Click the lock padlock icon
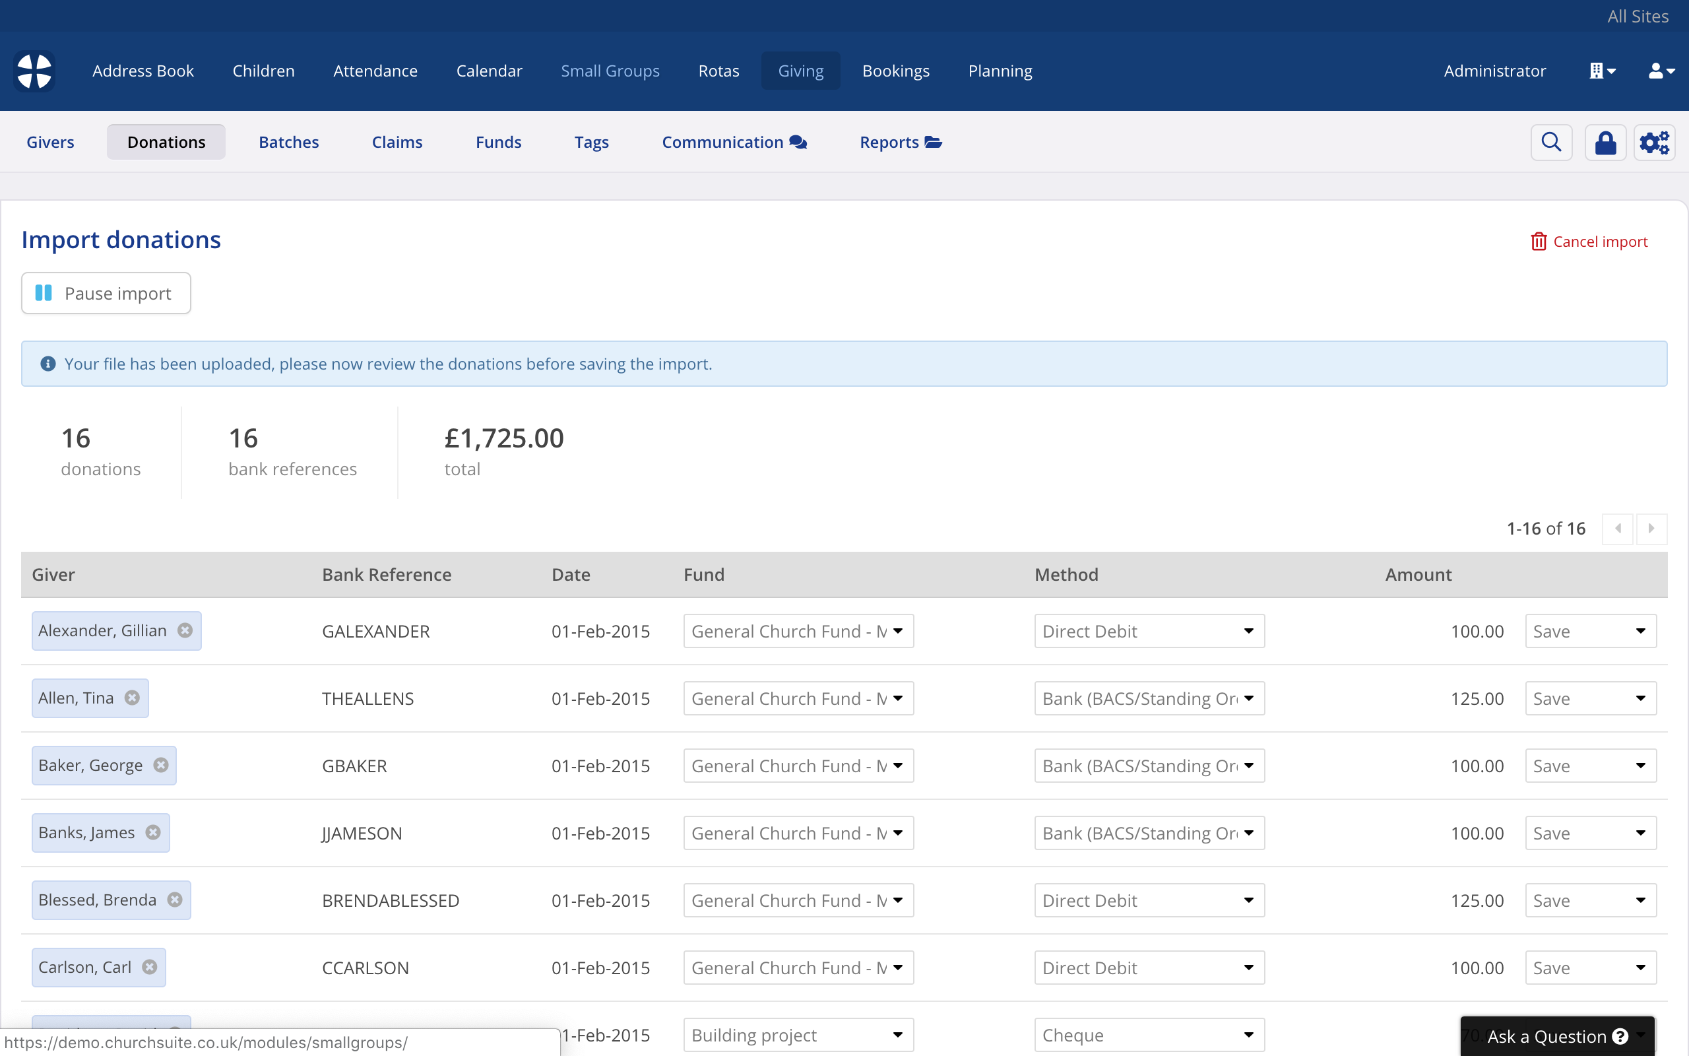The image size is (1689, 1056). coord(1605,143)
